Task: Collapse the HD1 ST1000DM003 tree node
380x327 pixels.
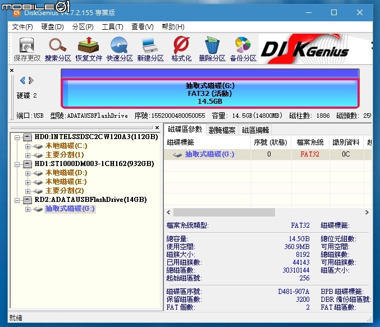Action: click(x=17, y=164)
